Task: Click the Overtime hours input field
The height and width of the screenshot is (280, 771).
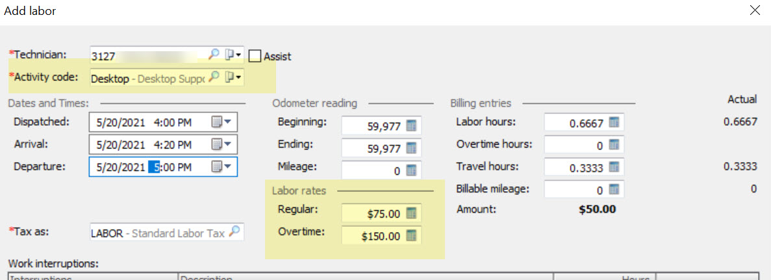Action: click(x=584, y=145)
